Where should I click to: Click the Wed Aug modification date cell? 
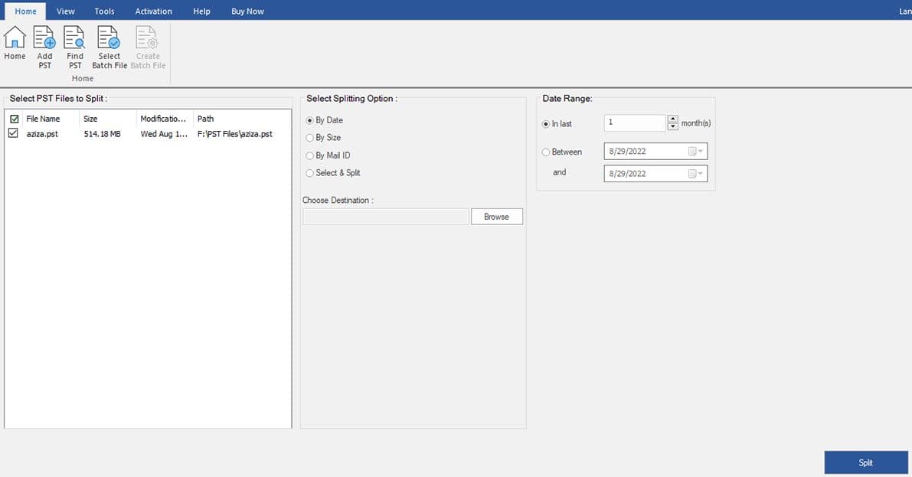click(164, 134)
